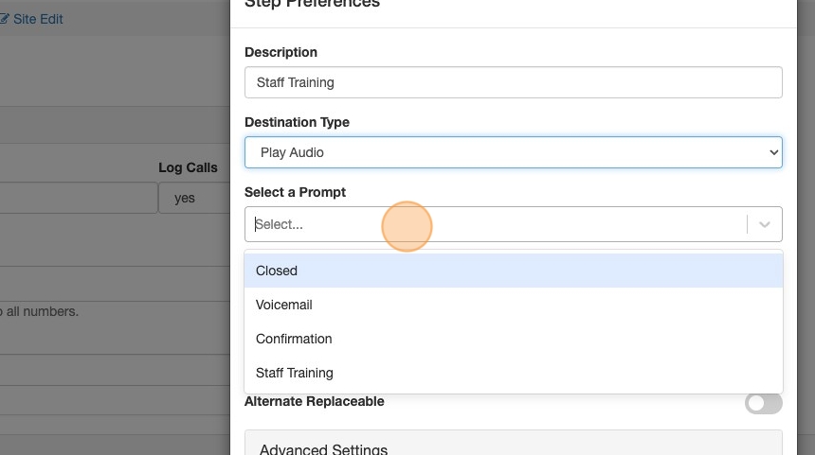The height and width of the screenshot is (455, 815).
Task: Open the Site Edit link
Action: [38, 19]
